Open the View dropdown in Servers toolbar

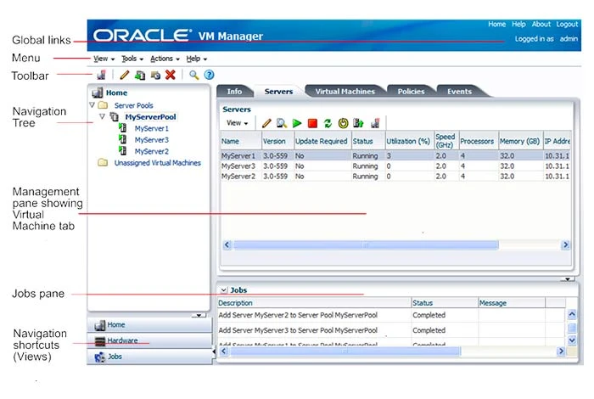click(237, 123)
